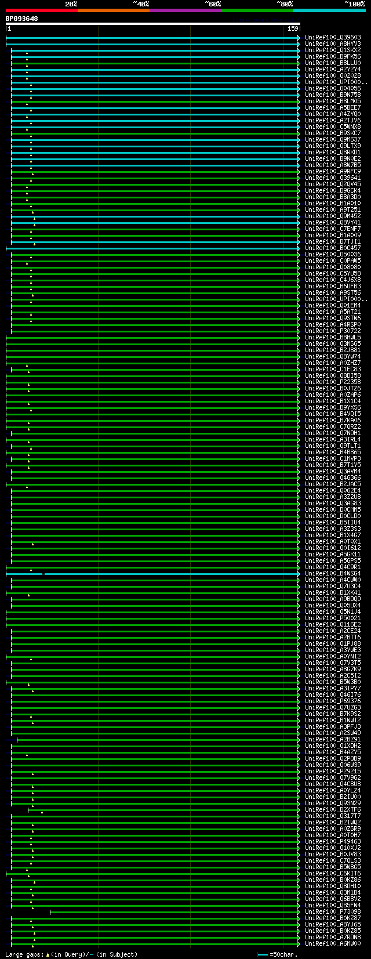Click the purple ~60% identity legend bar
This screenshot has width=371, height=959.
185,10
